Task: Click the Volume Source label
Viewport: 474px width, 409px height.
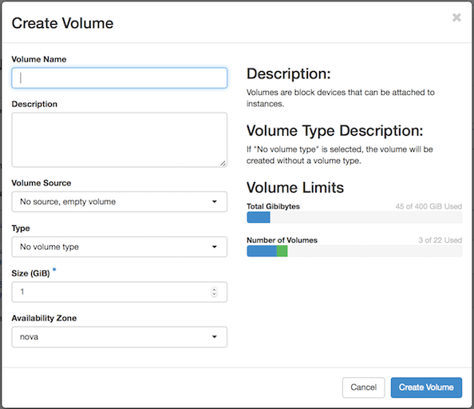Action: (x=41, y=183)
